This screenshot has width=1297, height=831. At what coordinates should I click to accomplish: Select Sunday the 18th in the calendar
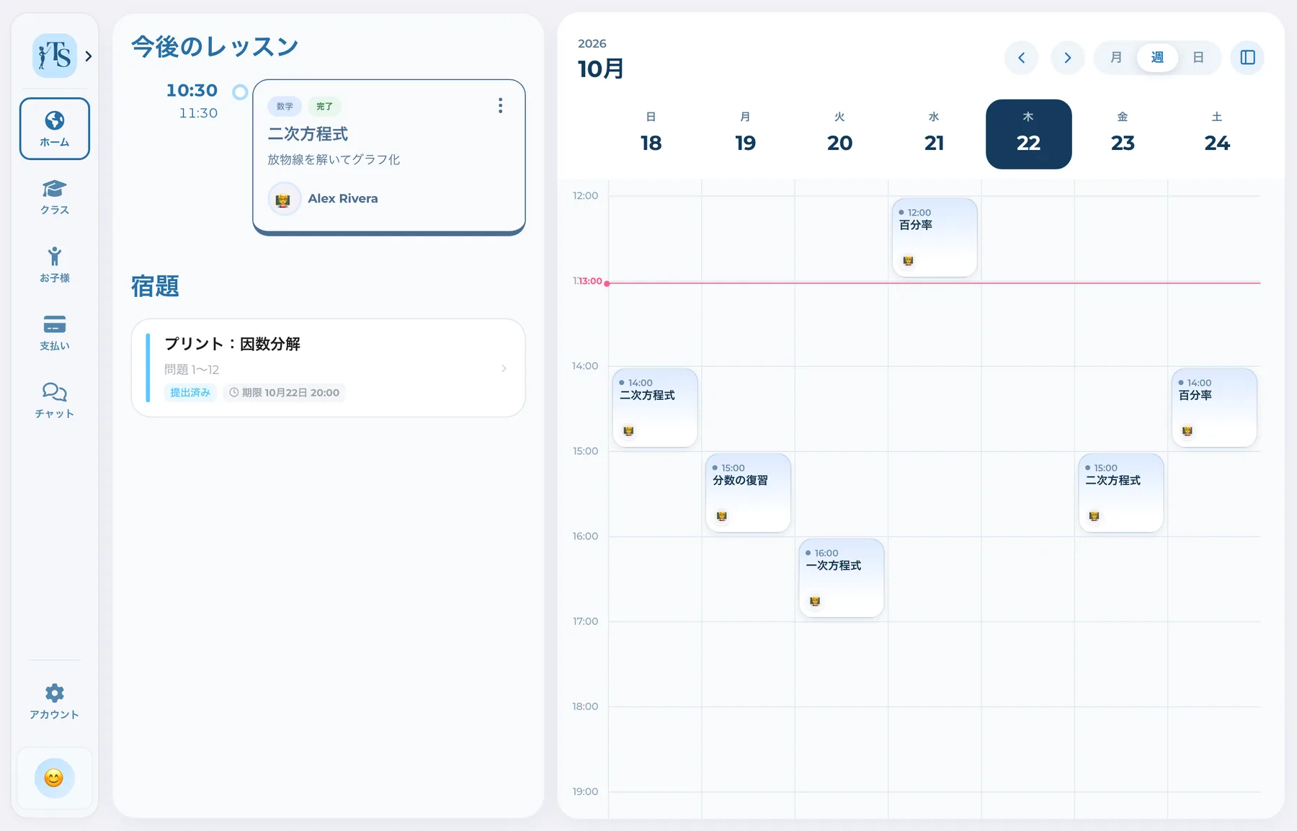[651, 134]
